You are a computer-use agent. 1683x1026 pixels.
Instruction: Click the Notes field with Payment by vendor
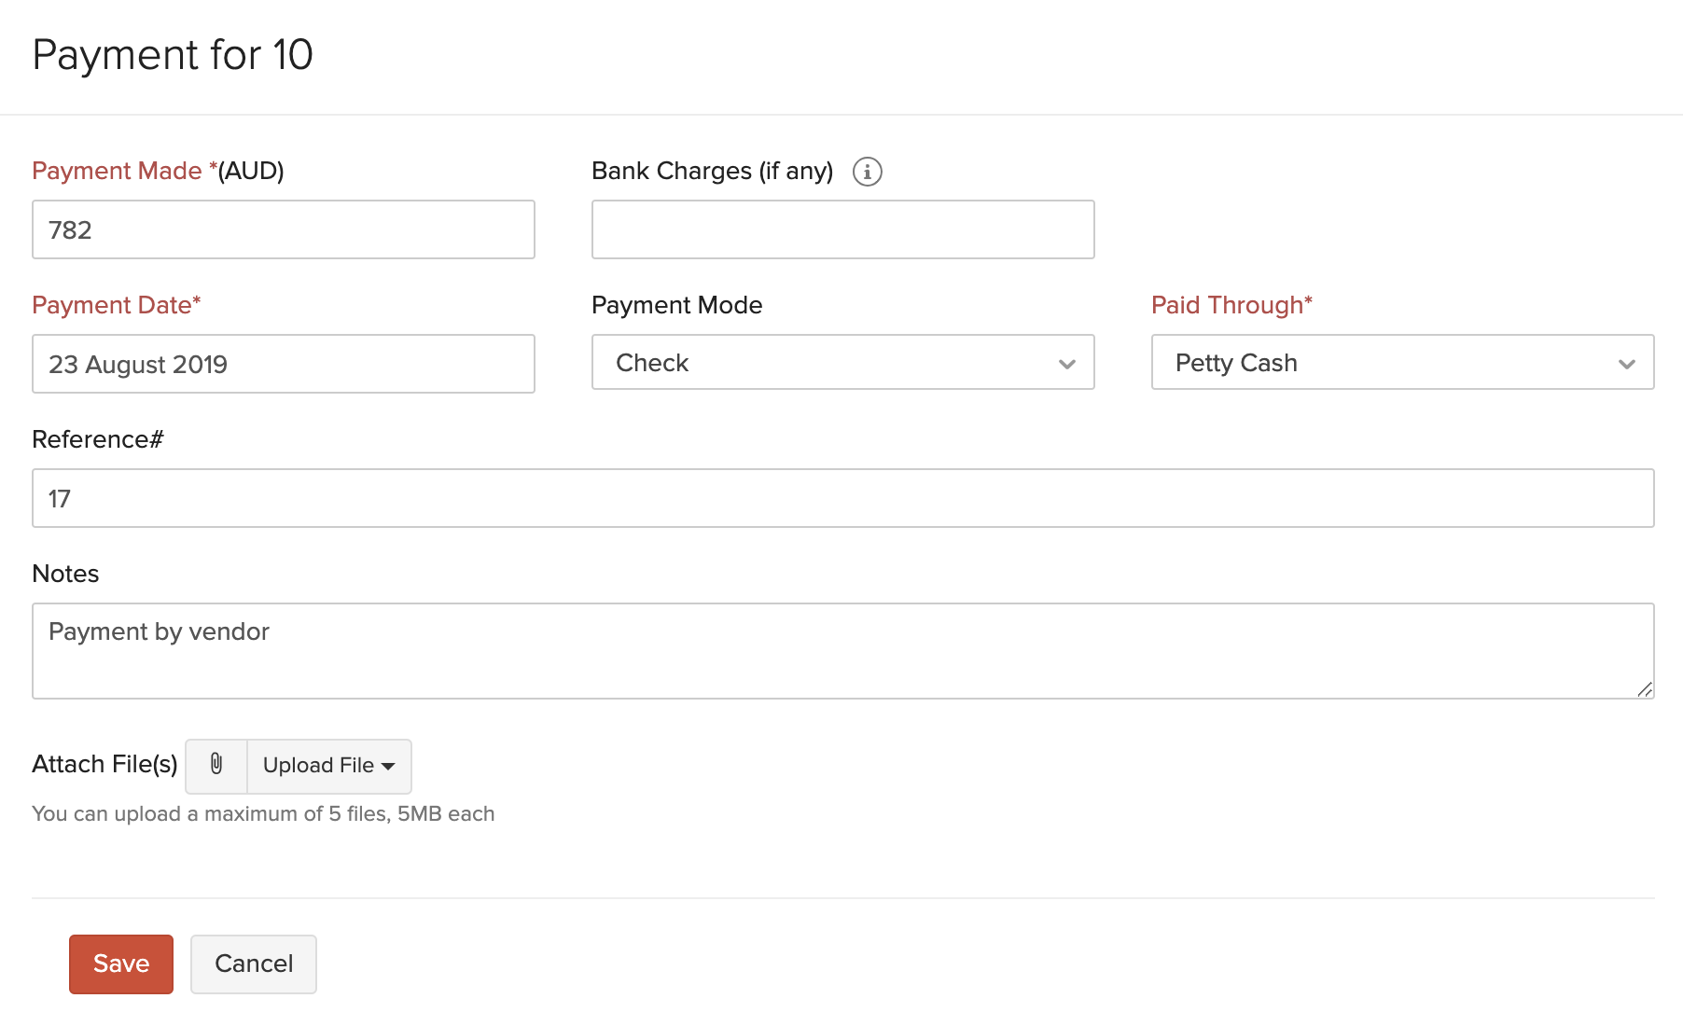842,650
